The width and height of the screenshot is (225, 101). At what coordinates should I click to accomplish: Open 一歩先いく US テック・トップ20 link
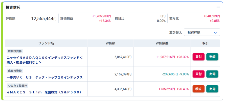click(x=44, y=77)
